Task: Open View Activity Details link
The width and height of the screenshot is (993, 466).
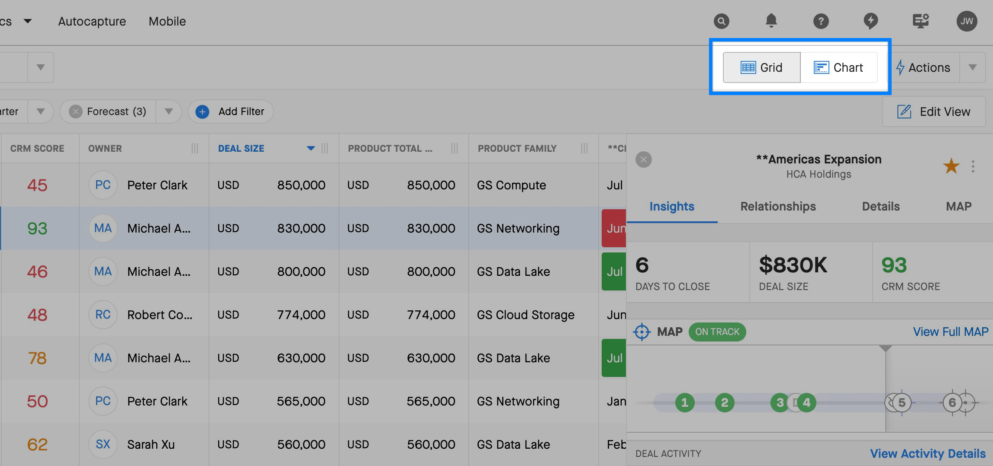Action: 928,453
